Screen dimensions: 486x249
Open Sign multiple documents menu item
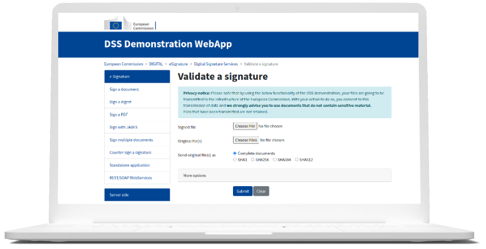point(137,140)
